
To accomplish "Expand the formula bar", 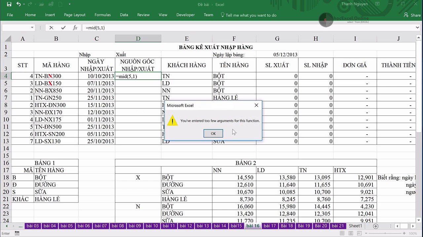I will 417,28.
